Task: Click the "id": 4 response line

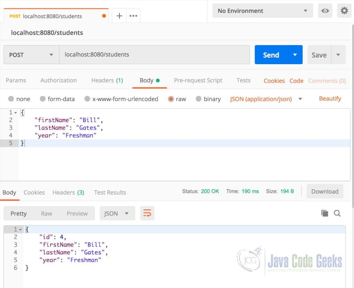Action: tap(53, 237)
